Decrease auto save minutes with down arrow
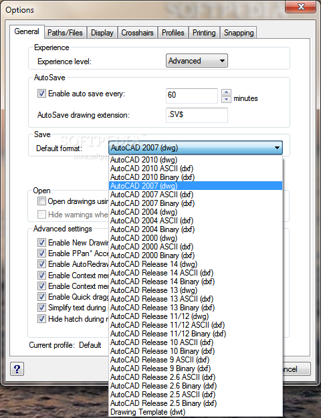This screenshot has width=321, height=418. click(x=226, y=100)
